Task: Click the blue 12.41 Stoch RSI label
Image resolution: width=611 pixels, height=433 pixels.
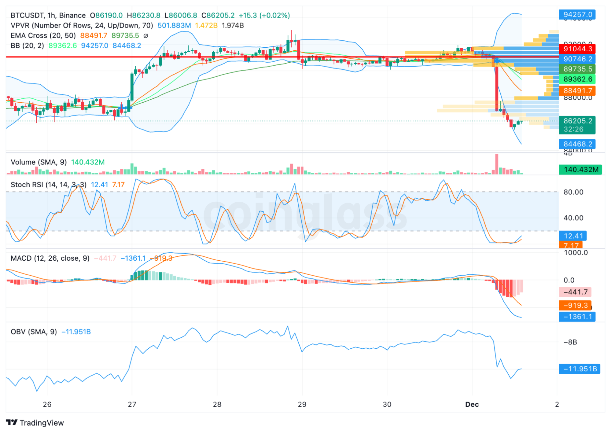Action: click(572, 236)
